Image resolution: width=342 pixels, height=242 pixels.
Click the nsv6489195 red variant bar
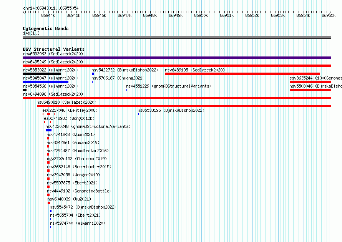click(x=242, y=74)
